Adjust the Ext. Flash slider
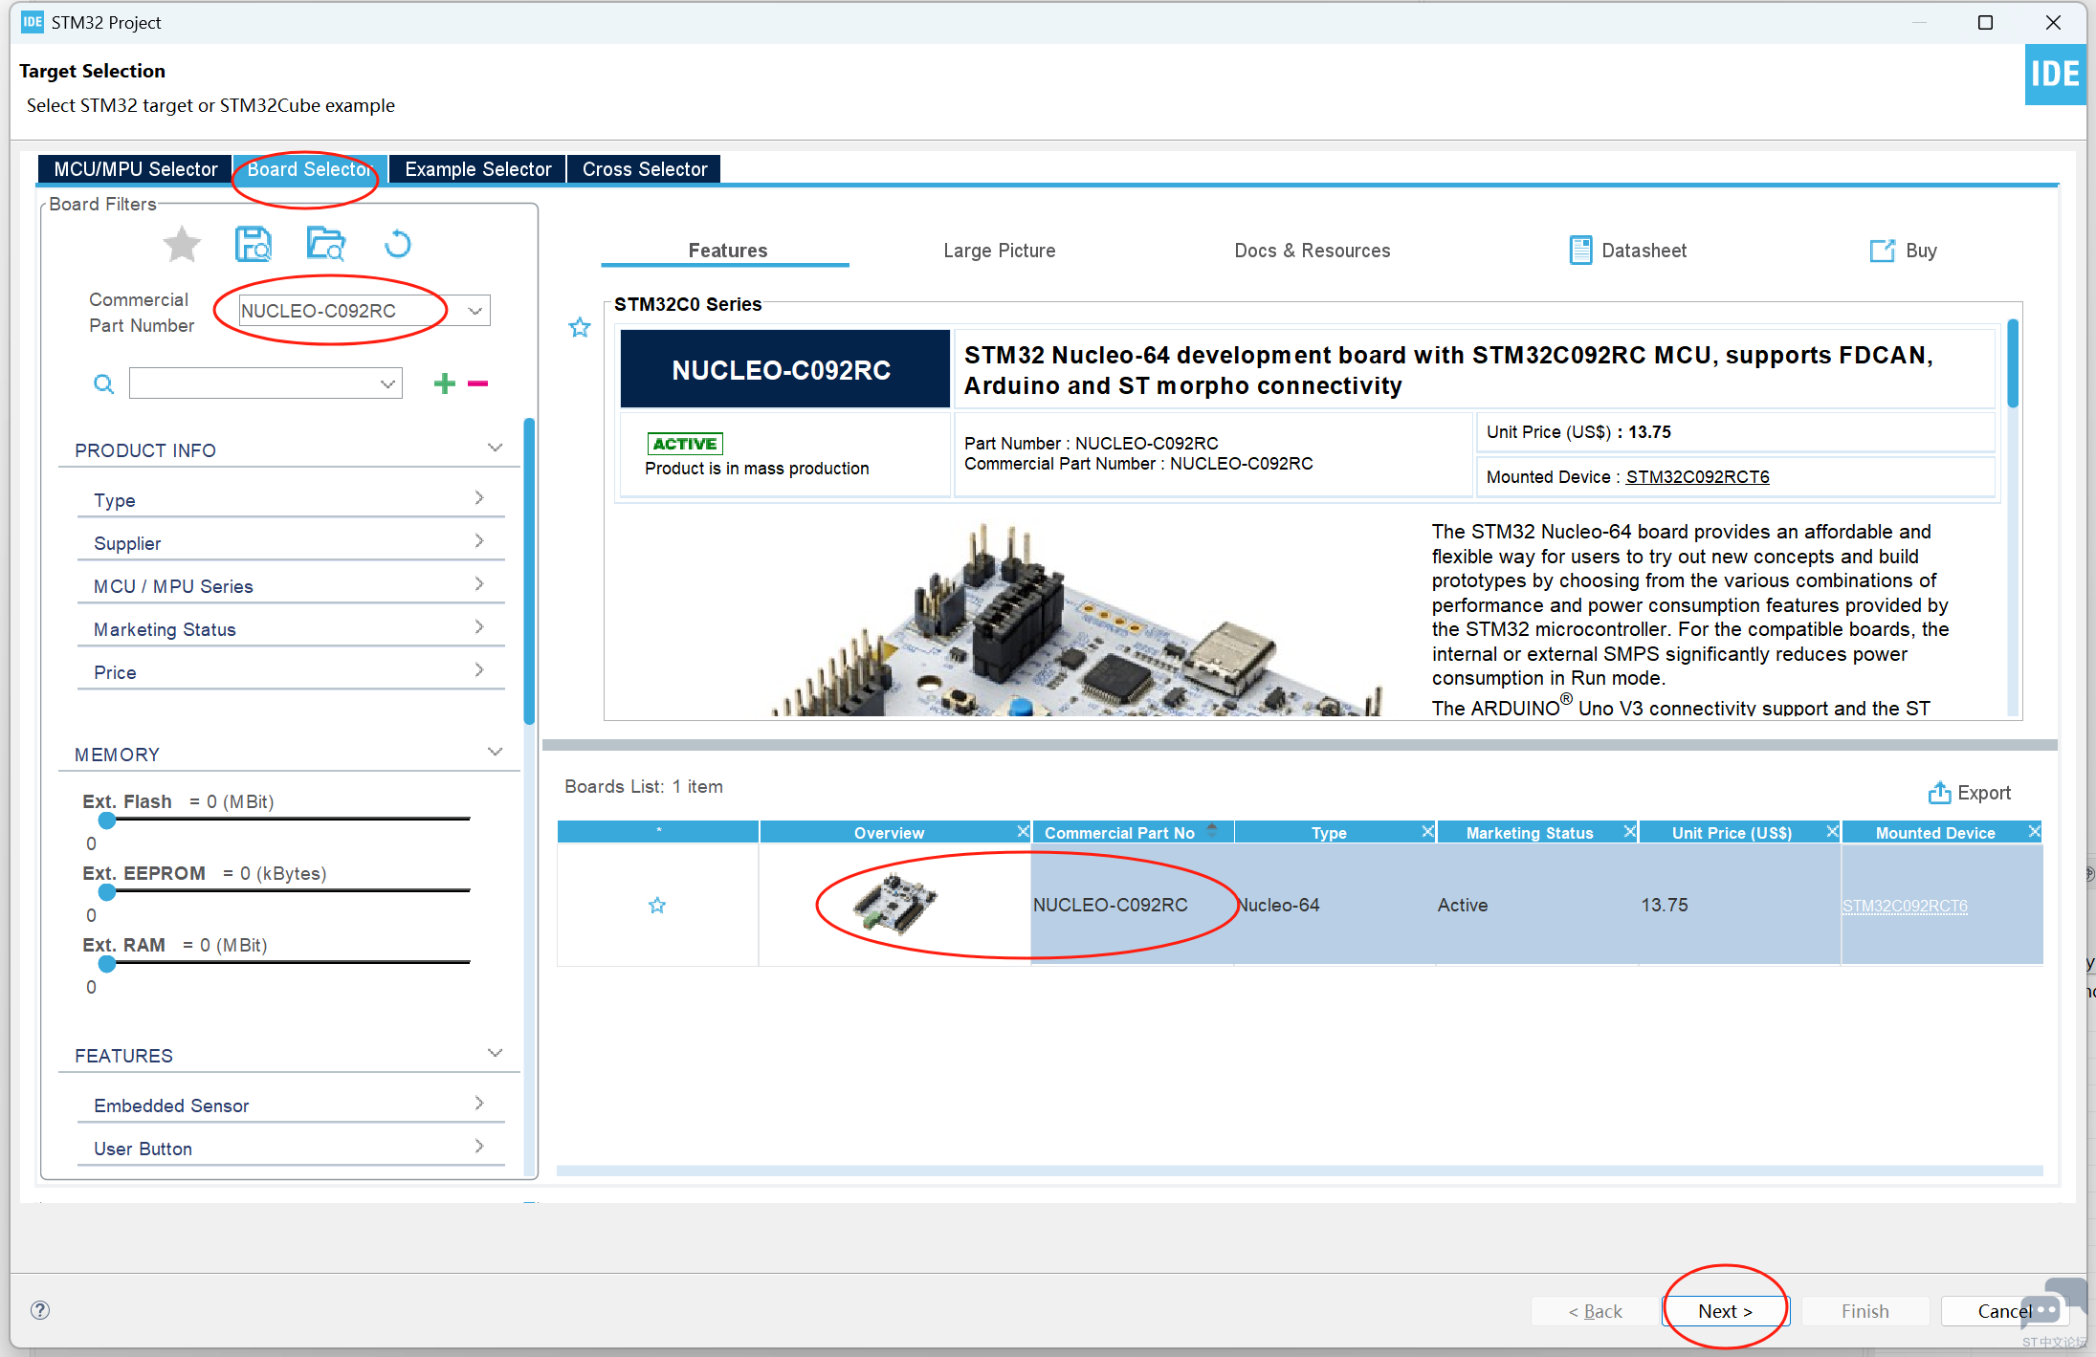 click(107, 820)
